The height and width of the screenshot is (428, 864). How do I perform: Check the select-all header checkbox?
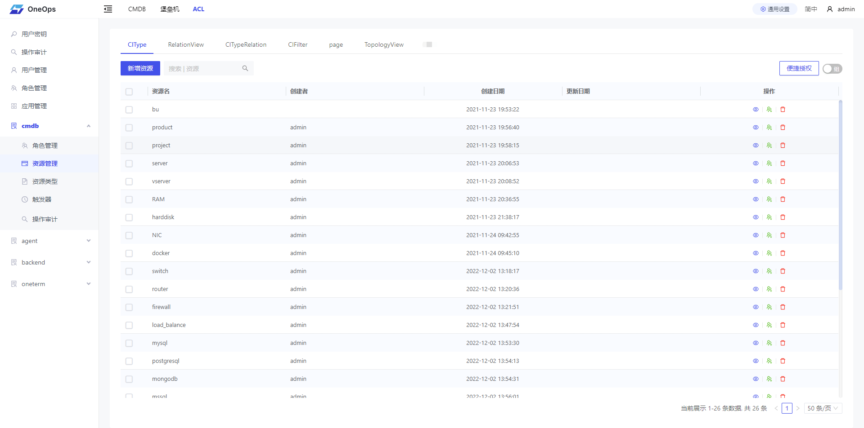(129, 92)
